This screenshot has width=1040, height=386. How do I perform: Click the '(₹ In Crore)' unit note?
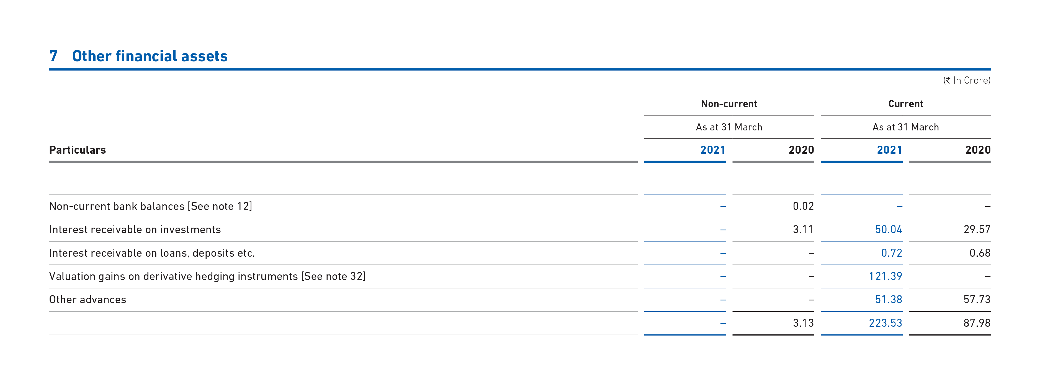[967, 80]
